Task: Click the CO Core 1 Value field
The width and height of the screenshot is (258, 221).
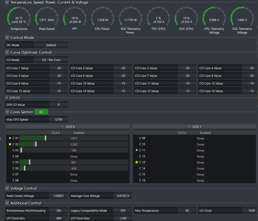Action: 37,68
